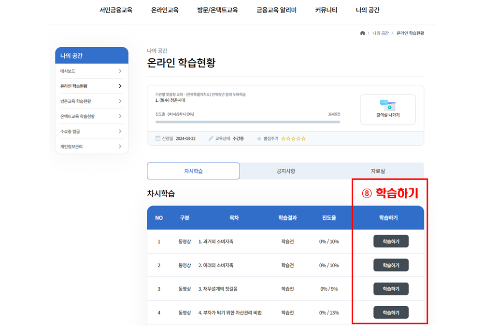The image size is (483, 326).
Task: Open 금융교육 알리미 top menu
Action: 277,10
